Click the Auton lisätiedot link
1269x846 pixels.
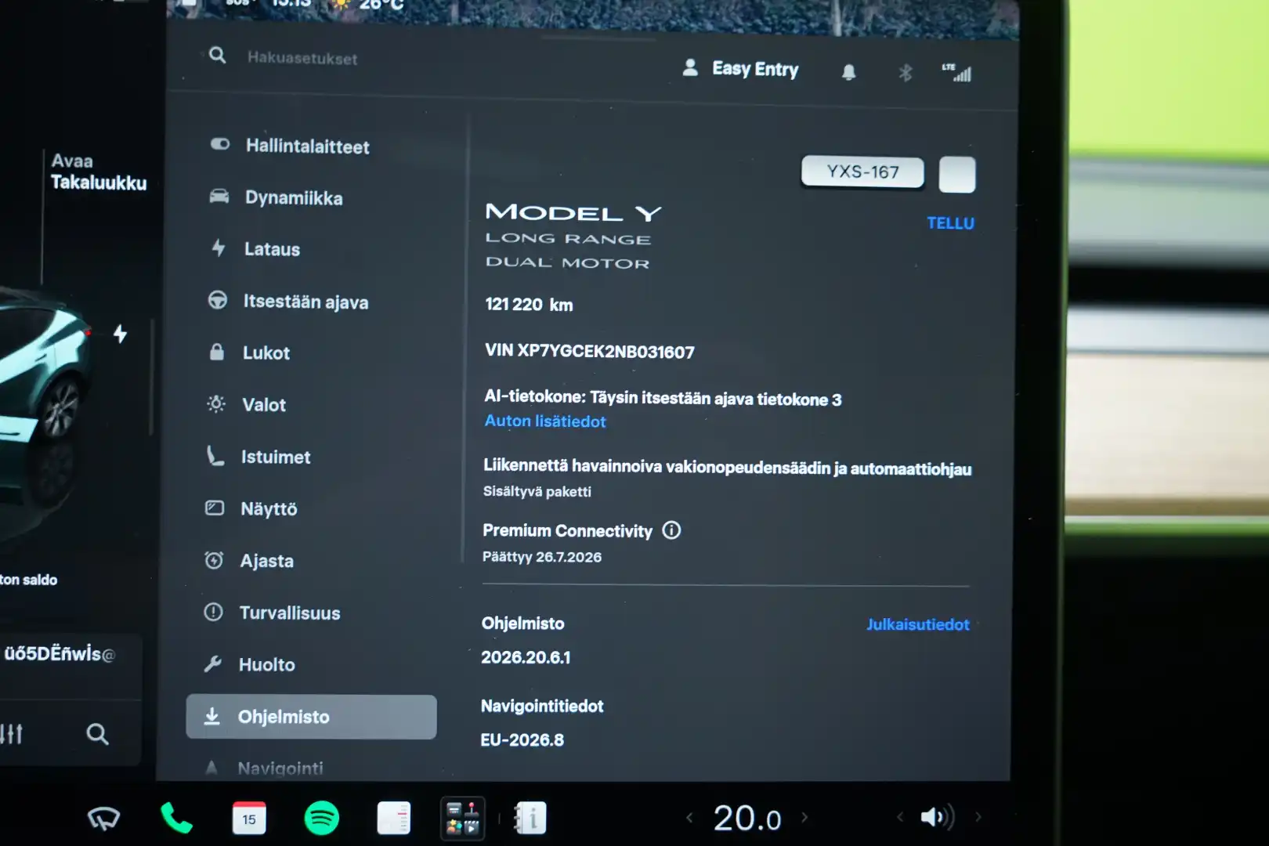[x=545, y=421]
